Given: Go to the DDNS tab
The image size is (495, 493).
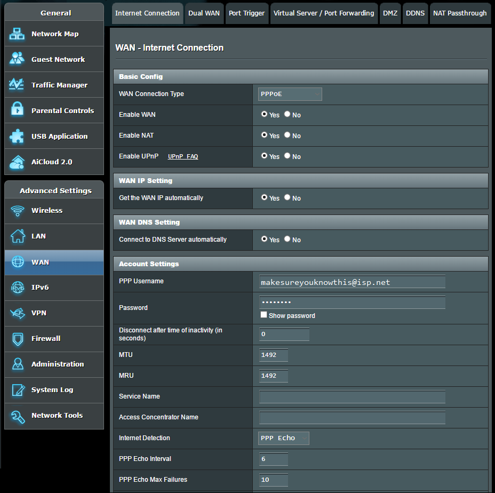Looking at the screenshot, I should tap(415, 13).
